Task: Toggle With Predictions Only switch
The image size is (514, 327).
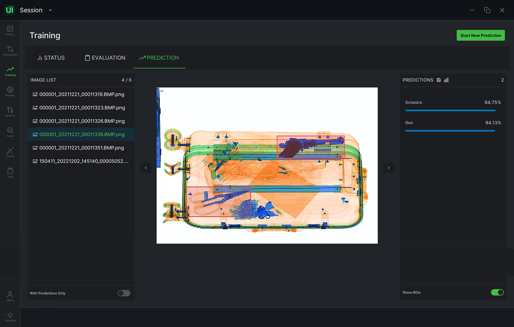Action: coord(124,293)
